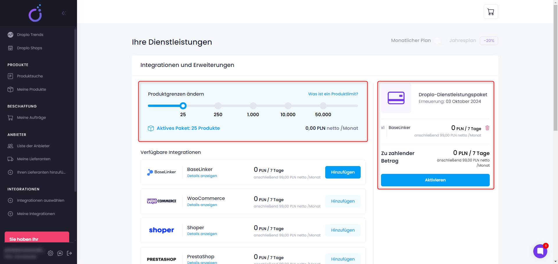The height and width of the screenshot is (264, 558).
Task: Click the page vertical scrollbar
Action: [x=555, y=68]
